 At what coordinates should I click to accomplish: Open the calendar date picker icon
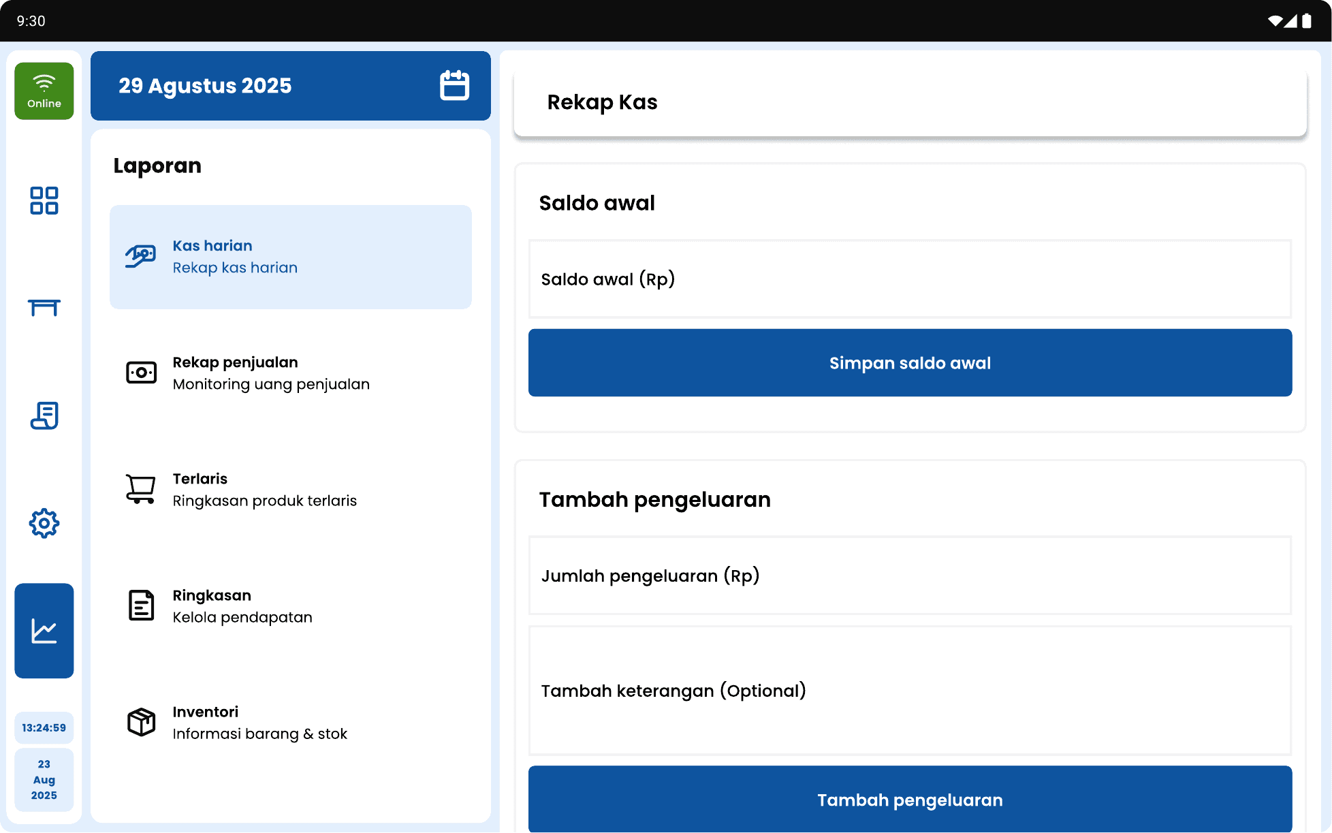(x=454, y=86)
